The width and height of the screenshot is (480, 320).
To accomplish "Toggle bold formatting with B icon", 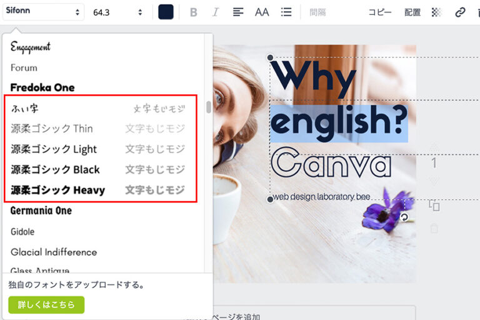I will pyautogui.click(x=194, y=12).
